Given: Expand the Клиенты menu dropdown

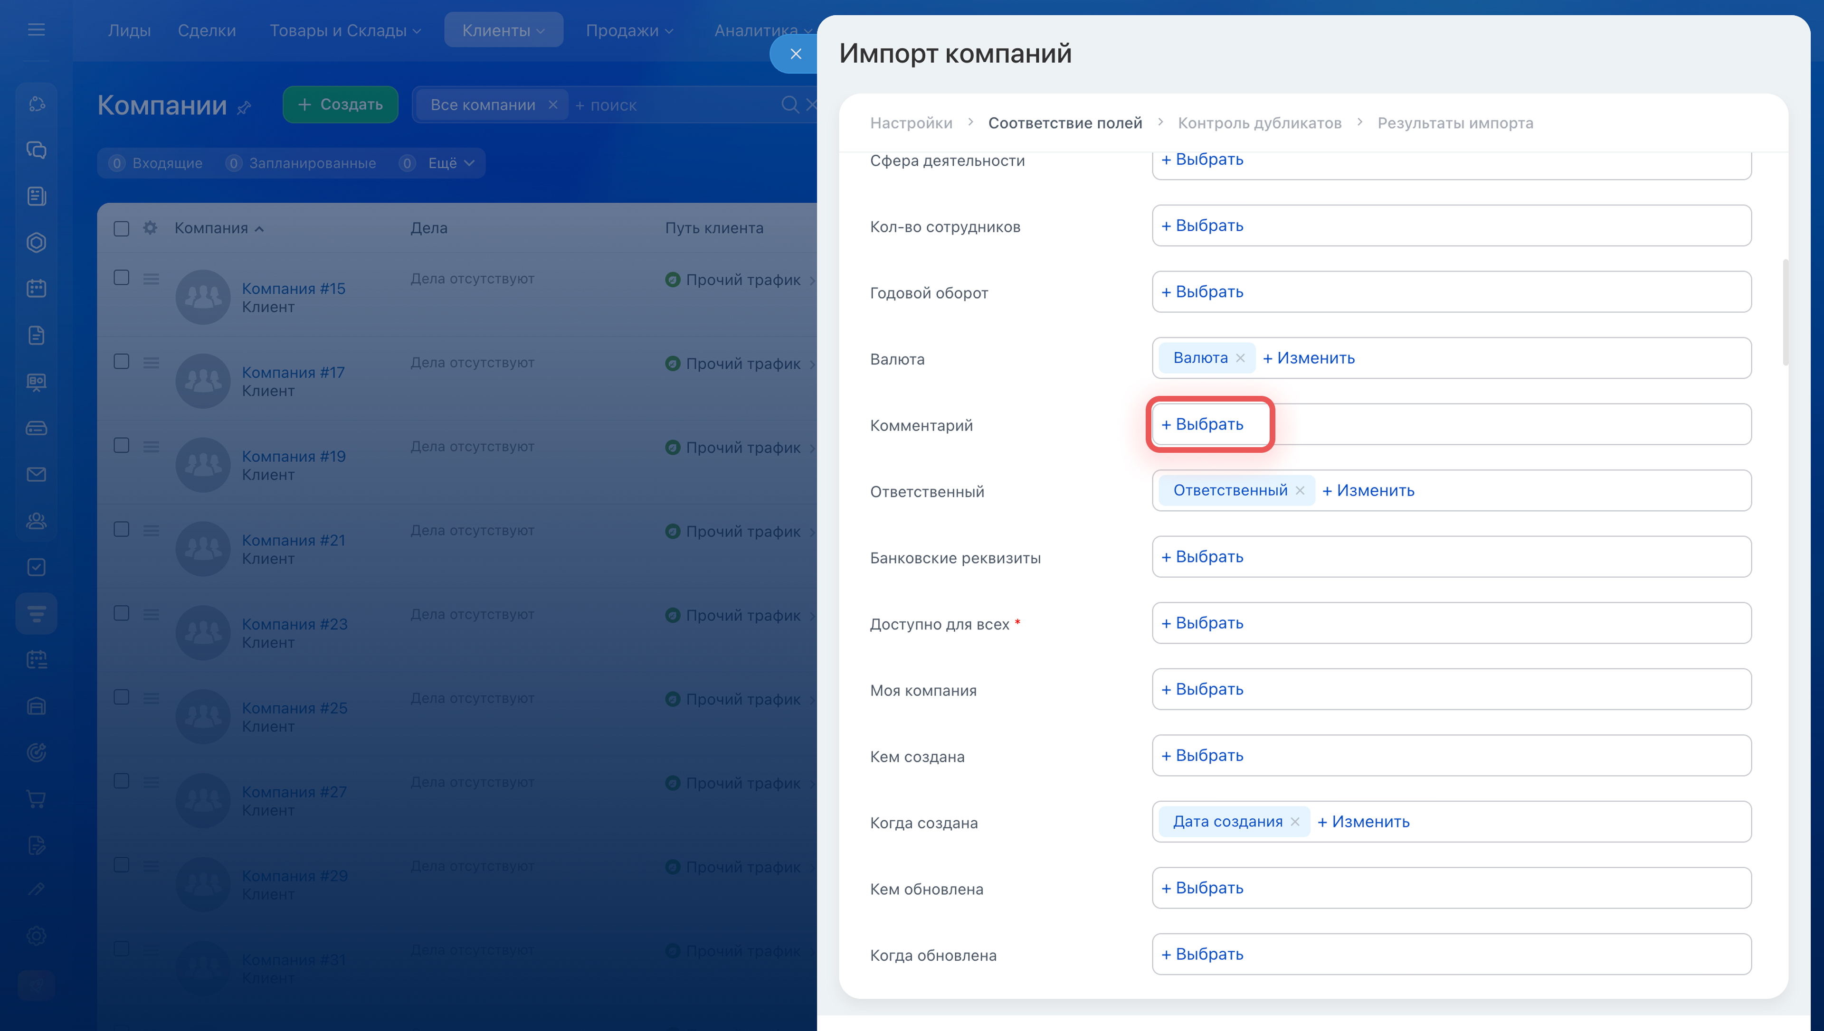Looking at the screenshot, I should [503, 30].
